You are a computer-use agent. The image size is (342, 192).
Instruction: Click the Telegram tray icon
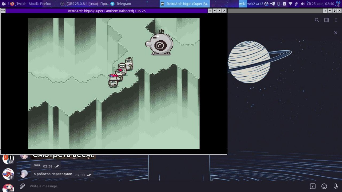pyautogui.click(x=273, y=4)
